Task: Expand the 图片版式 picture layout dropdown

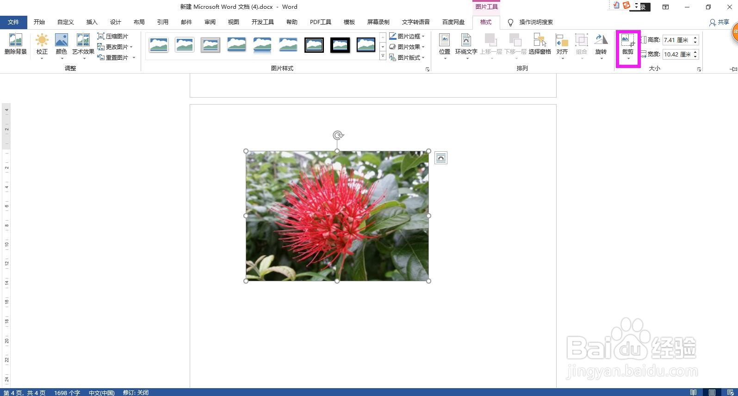Action: coord(423,57)
